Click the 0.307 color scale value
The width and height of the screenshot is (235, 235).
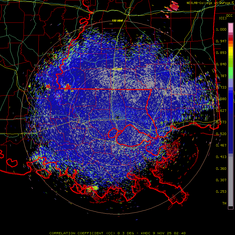[x=221, y=180]
